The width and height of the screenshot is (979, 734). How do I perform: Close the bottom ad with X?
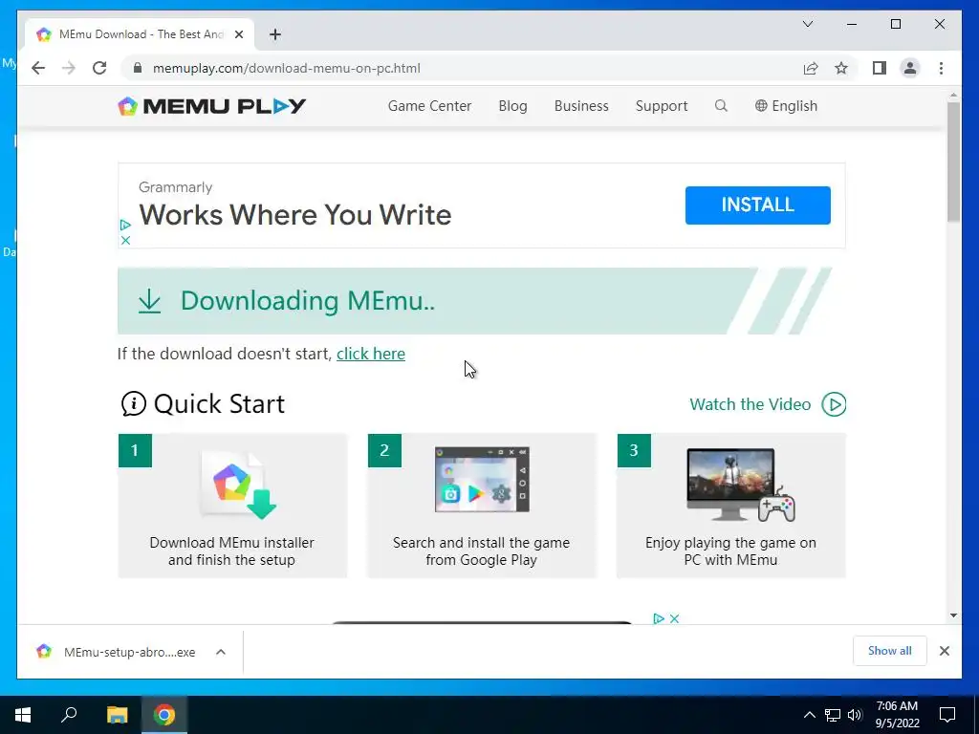[674, 618]
